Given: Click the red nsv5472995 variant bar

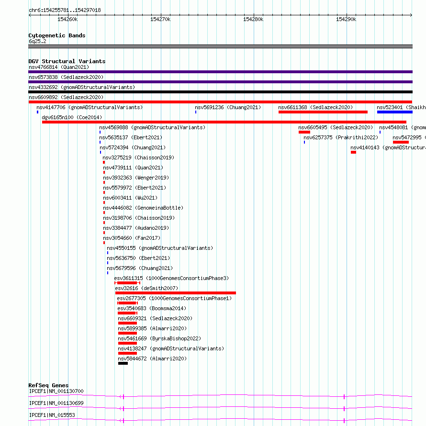Looking at the screenshot, I should tap(401, 142).
